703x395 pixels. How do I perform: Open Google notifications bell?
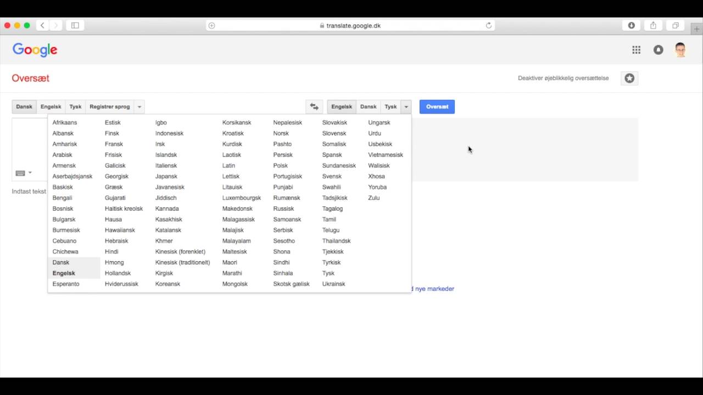(x=658, y=50)
